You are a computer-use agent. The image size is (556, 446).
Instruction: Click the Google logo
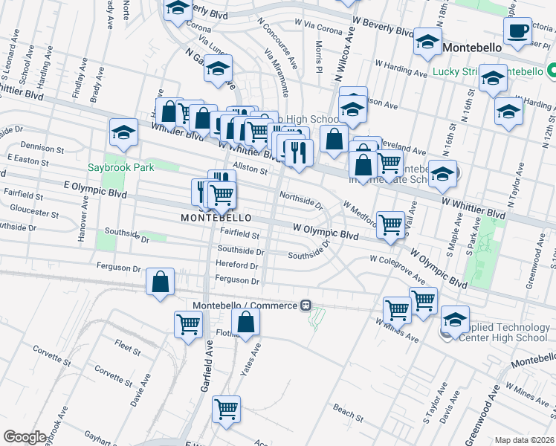[x=25, y=437]
